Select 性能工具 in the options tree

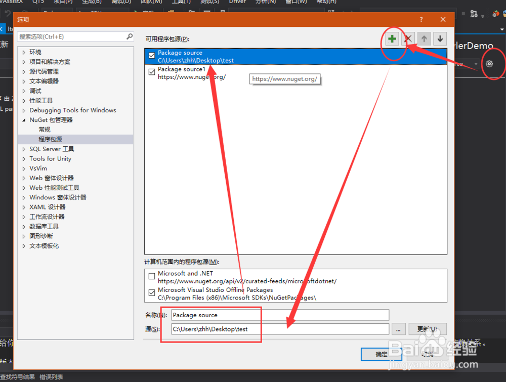click(x=41, y=101)
